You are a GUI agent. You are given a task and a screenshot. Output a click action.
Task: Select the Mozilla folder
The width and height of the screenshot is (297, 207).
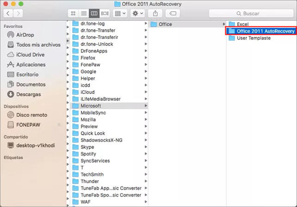109,119
